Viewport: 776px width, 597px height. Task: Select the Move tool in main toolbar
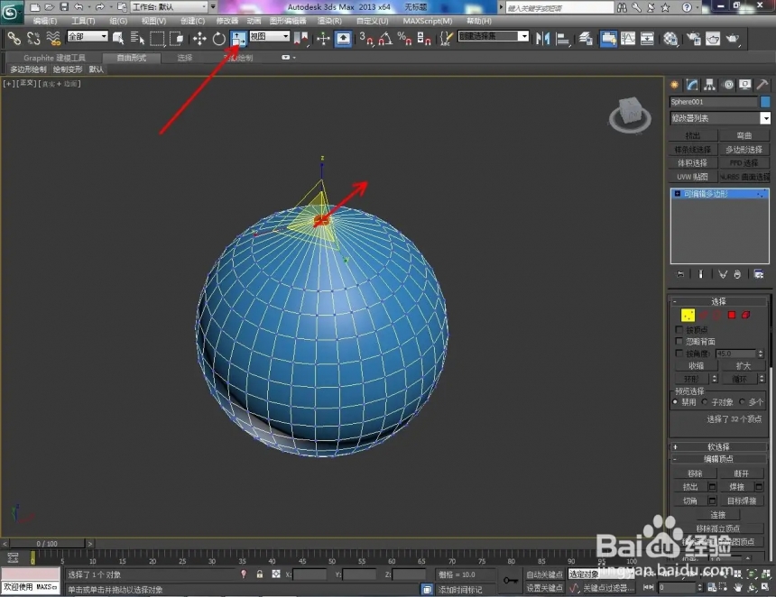(x=199, y=39)
